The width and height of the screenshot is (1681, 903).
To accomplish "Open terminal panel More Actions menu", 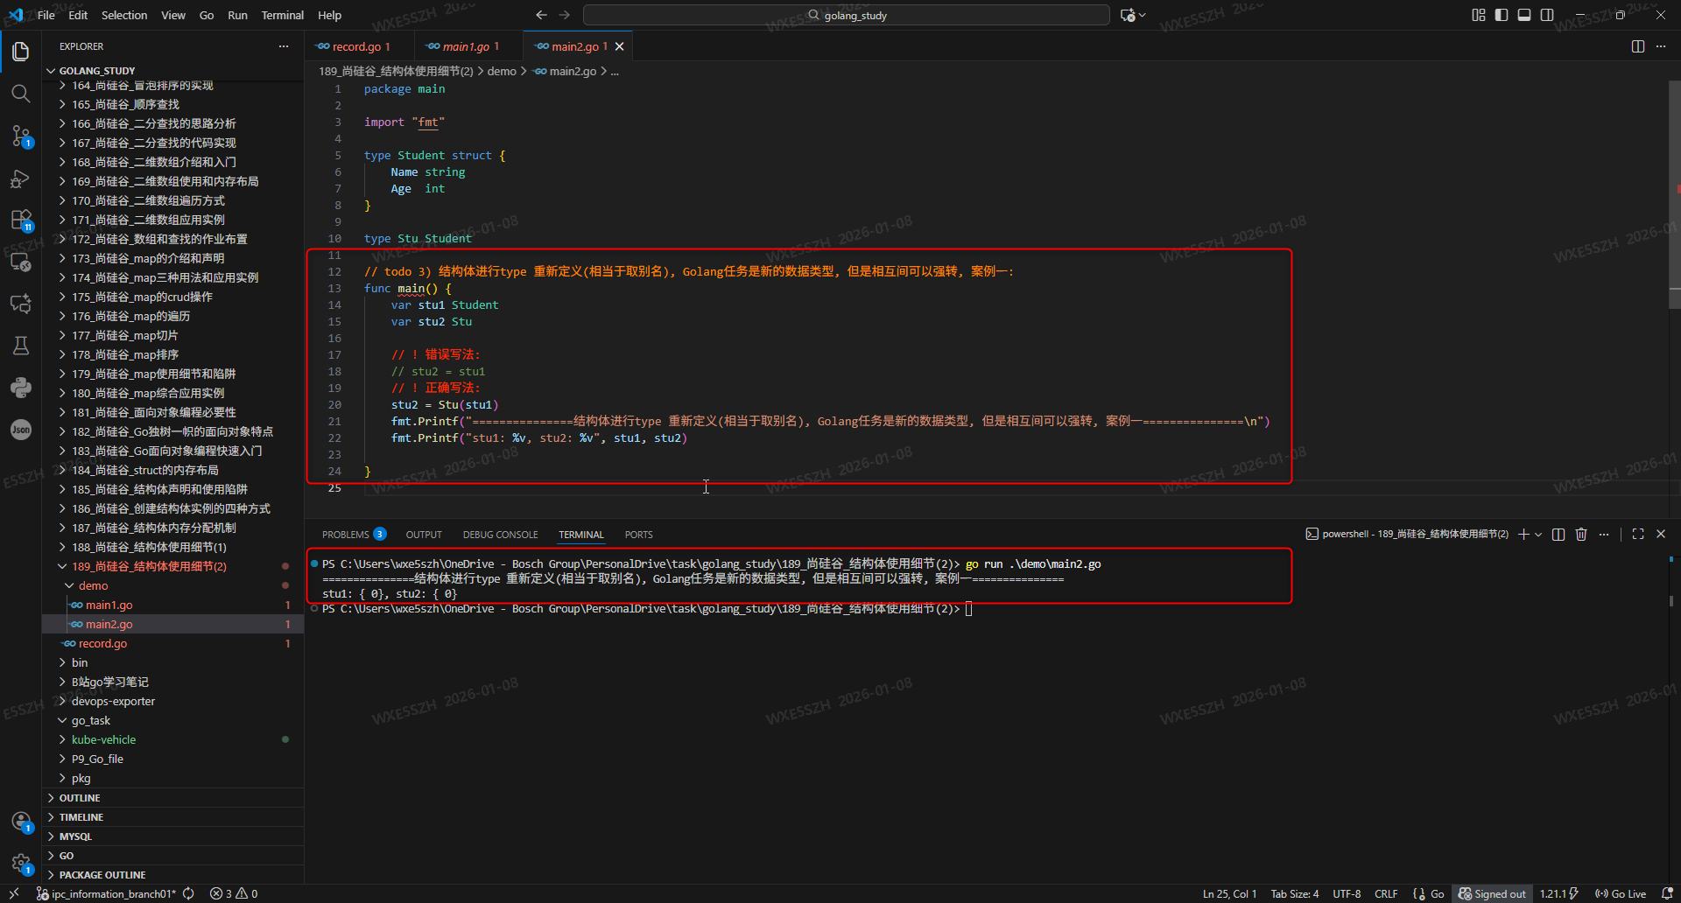I will 1604,534.
